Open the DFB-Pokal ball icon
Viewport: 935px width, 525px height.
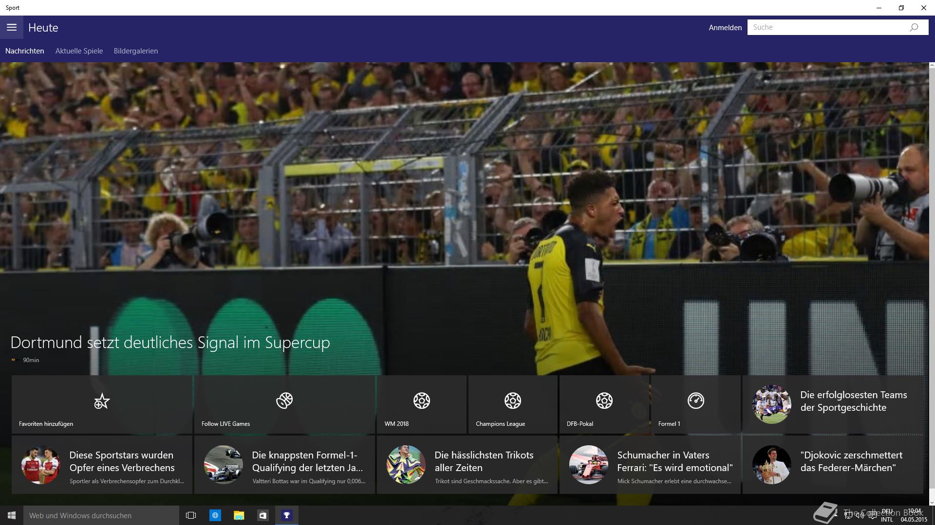604,401
